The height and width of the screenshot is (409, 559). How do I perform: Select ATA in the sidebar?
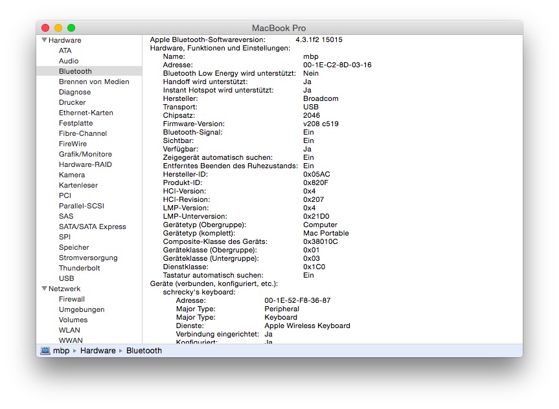point(65,50)
